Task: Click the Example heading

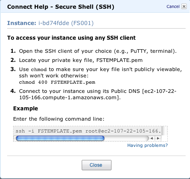Action: pyautogui.click(x=25, y=108)
